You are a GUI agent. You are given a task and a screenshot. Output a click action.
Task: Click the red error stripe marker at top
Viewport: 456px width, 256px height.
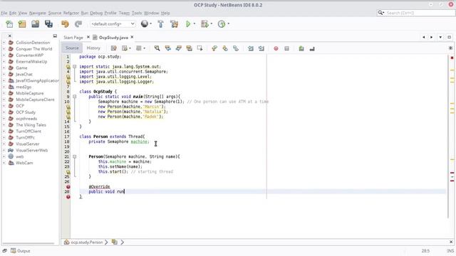click(x=452, y=58)
